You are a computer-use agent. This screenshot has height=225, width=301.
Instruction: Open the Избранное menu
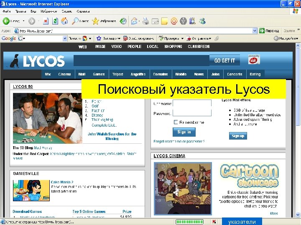point(49,11)
